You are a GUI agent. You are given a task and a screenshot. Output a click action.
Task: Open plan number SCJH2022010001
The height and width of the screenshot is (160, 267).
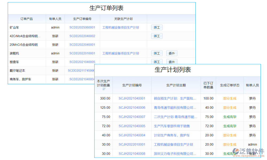[132, 145]
